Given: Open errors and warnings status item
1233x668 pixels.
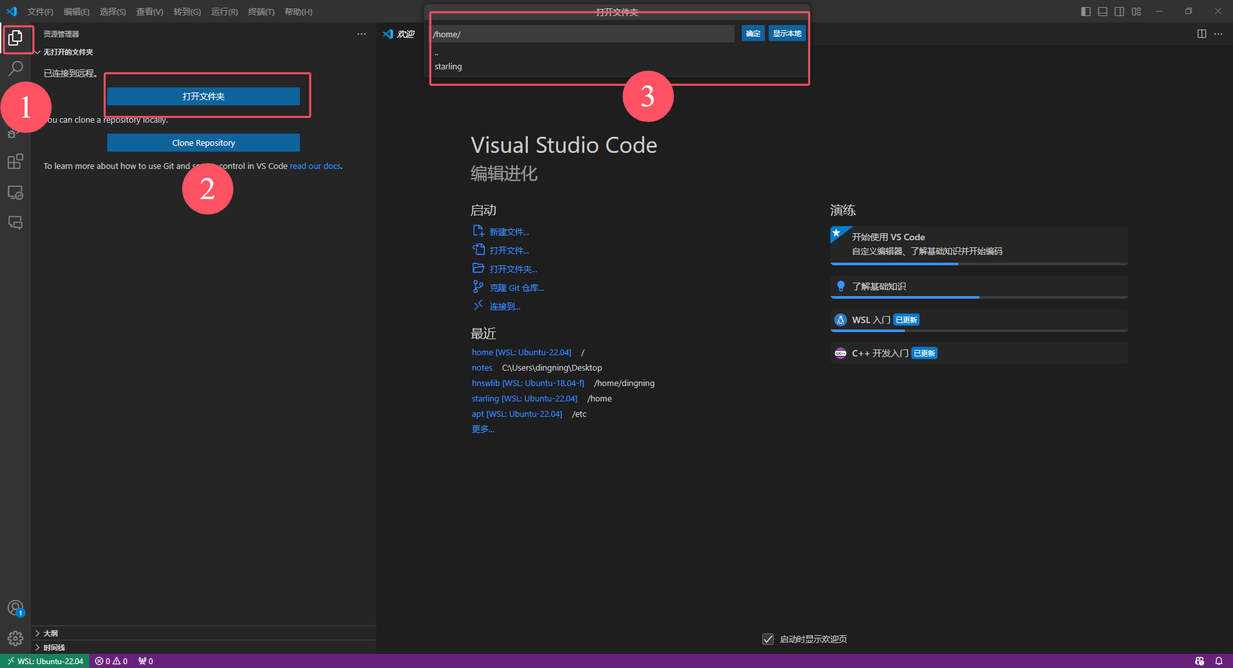Looking at the screenshot, I should [111, 661].
